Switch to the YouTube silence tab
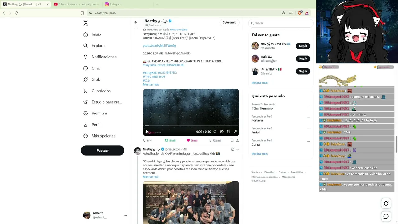The height and width of the screenshot is (224, 398). 76,4
